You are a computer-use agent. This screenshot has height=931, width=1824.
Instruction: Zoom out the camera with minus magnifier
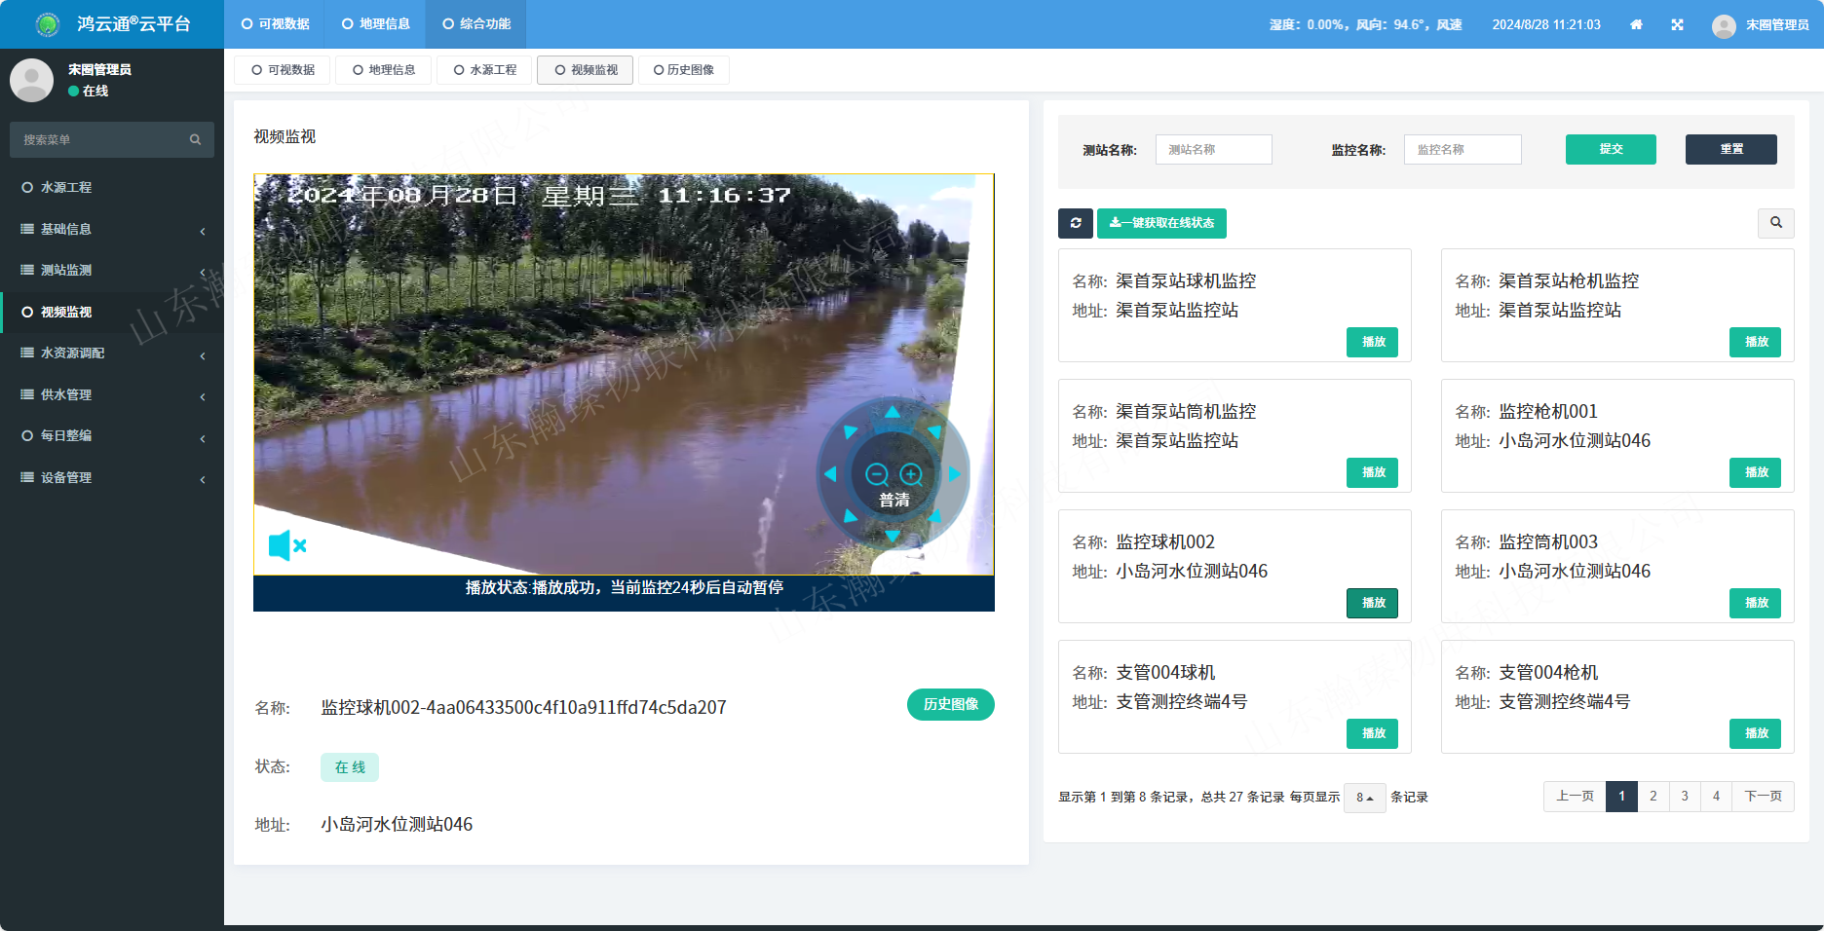click(x=876, y=474)
